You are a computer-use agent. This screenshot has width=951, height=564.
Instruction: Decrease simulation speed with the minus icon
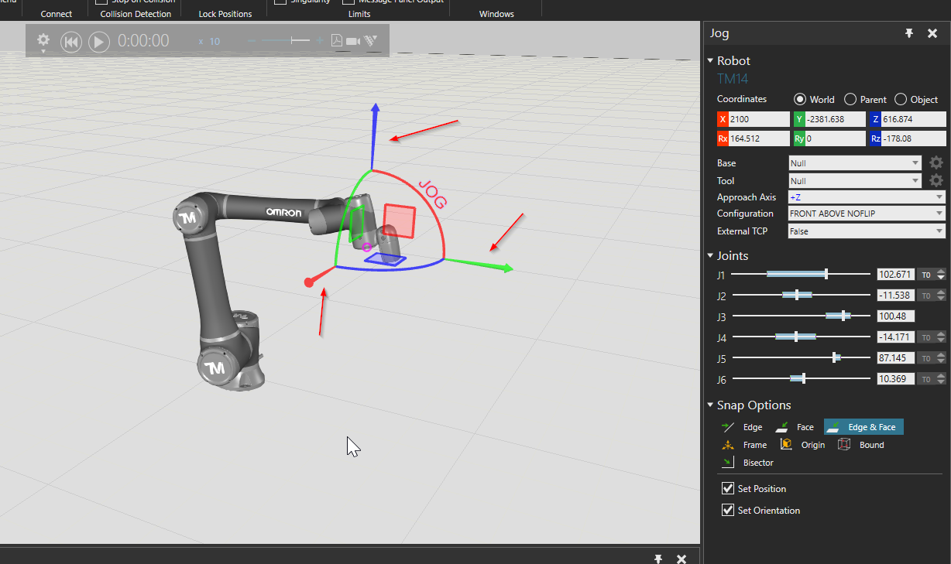coord(250,41)
